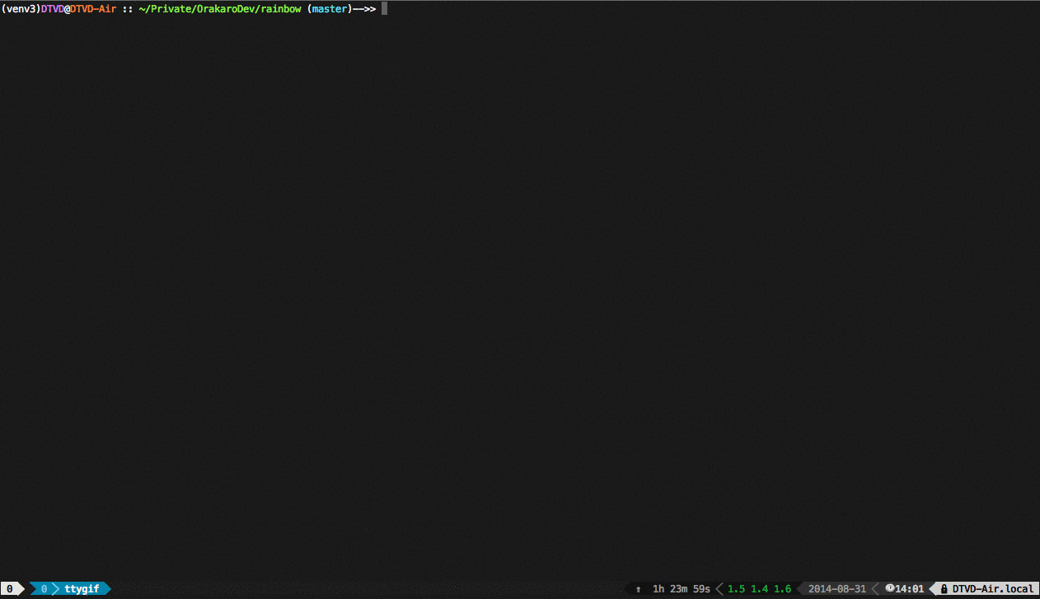Click the time 14:01

point(910,589)
